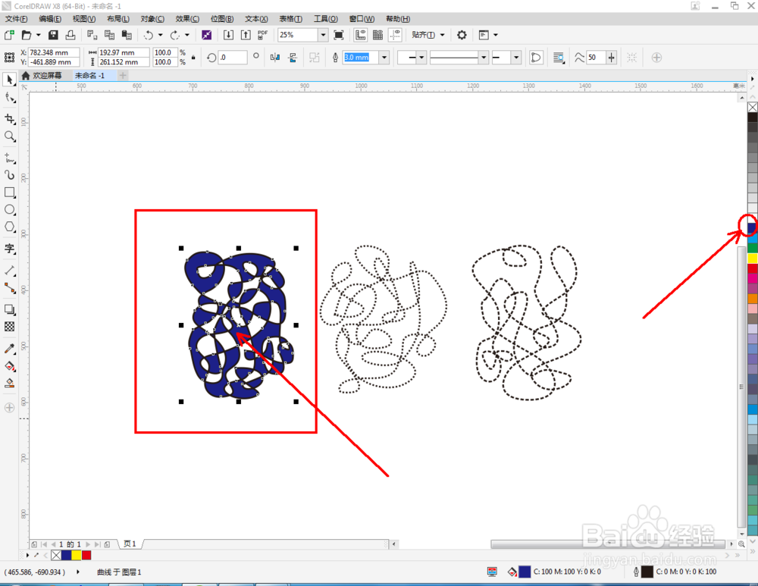Image resolution: width=758 pixels, height=586 pixels.
Task: Open the line style dropdown
Action: pyautogui.click(x=483, y=58)
